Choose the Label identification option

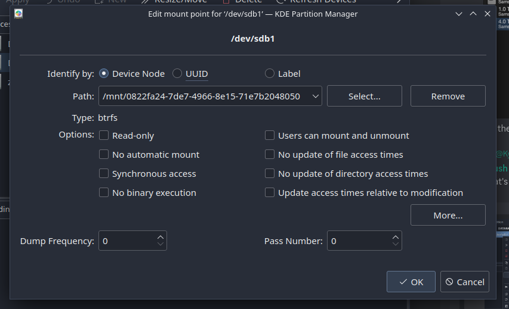[x=270, y=74]
